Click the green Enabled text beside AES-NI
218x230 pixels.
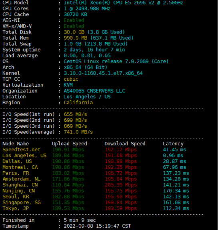[x=74, y=20]
